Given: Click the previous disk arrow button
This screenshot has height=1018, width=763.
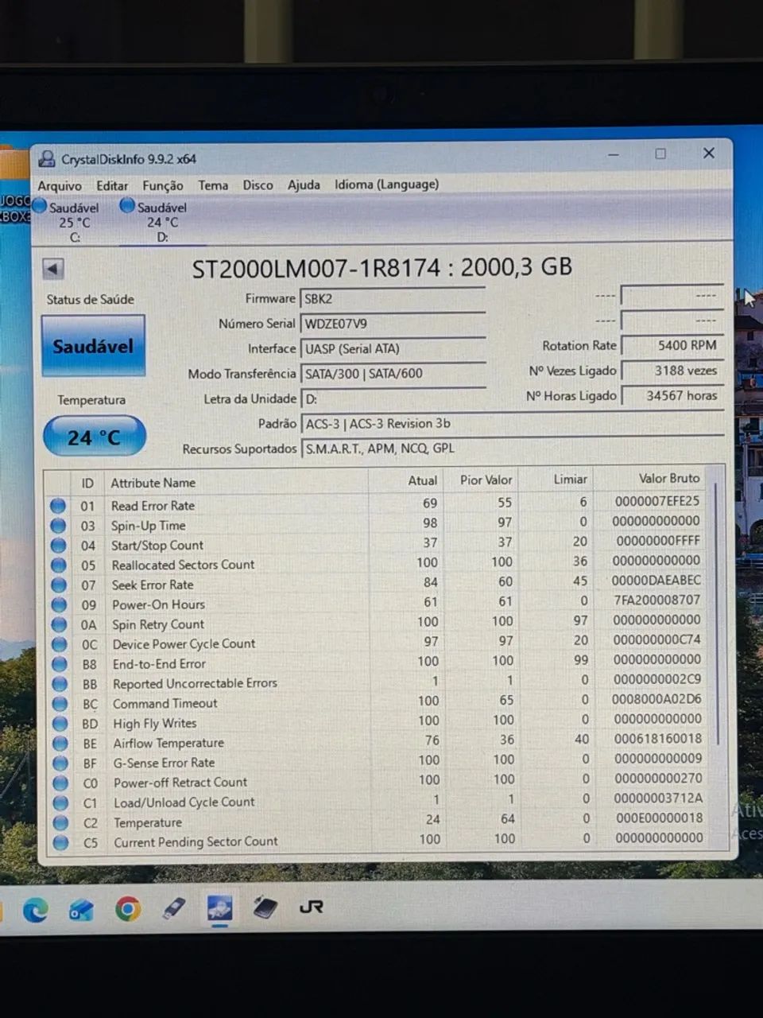Looking at the screenshot, I should (x=53, y=269).
